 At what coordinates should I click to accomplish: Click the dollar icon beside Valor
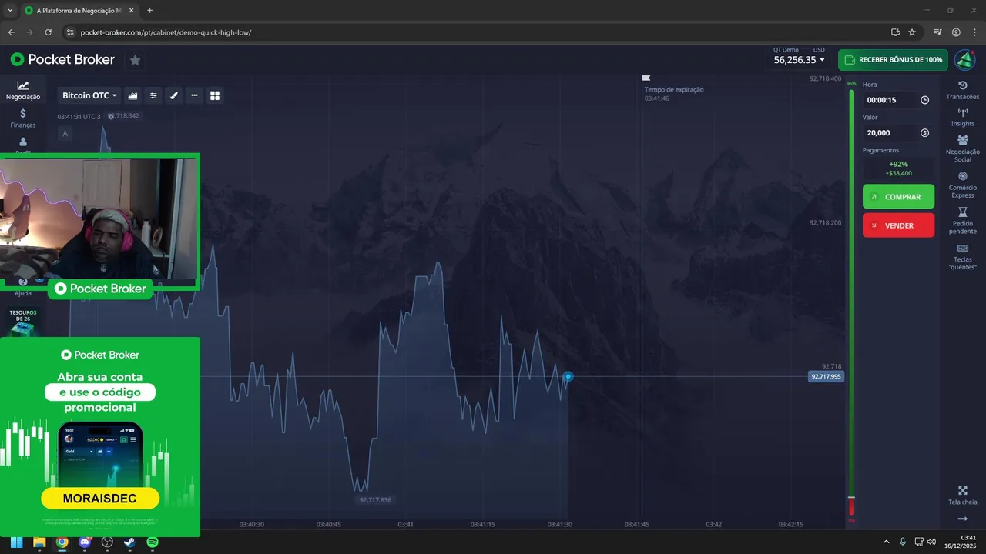click(x=924, y=133)
